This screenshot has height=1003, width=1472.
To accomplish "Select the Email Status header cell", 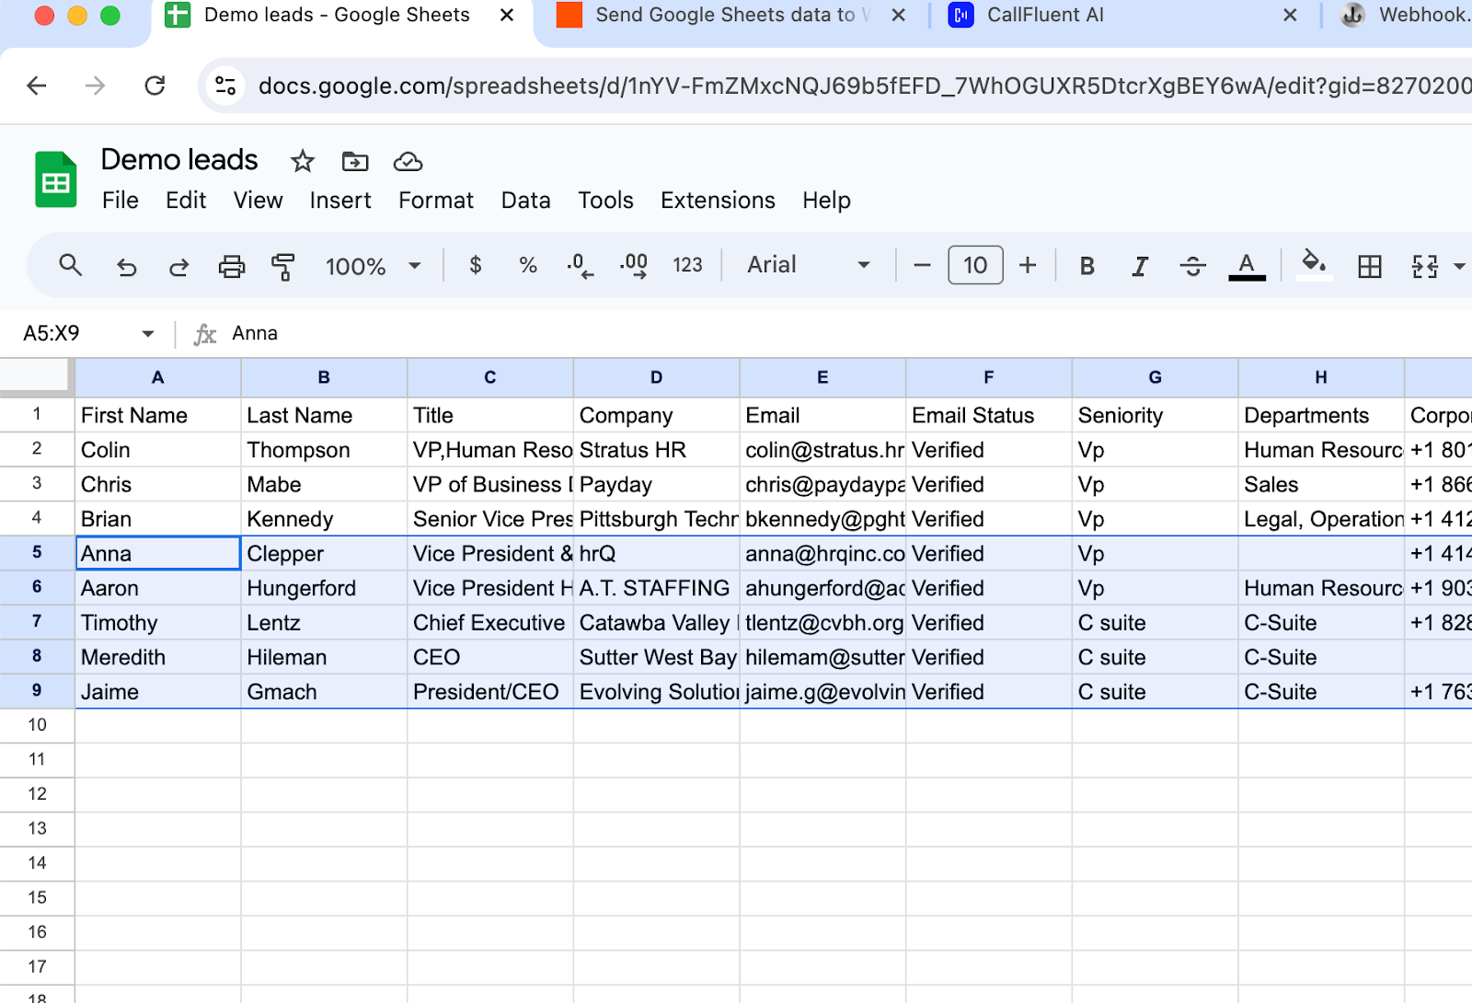I will [989, 415].
